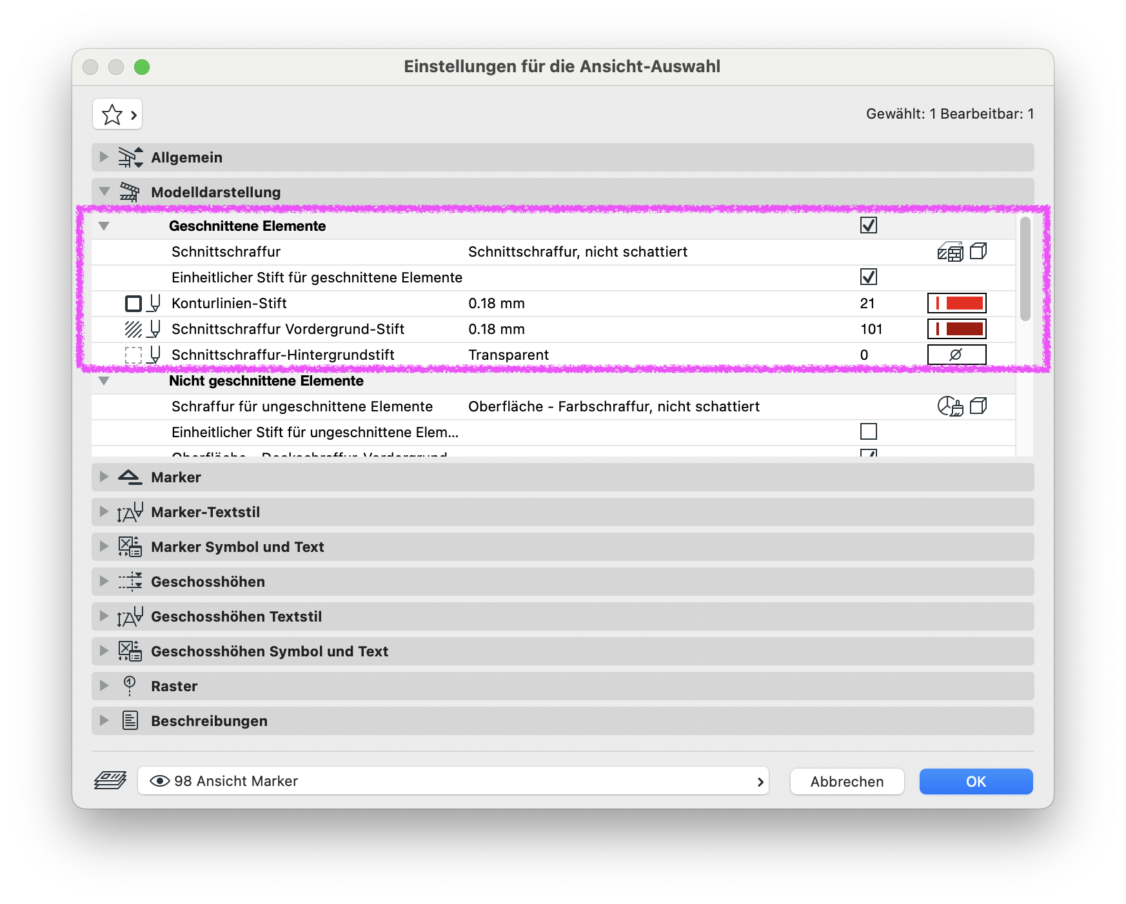Screen dimensions: 1126x904
Task: Expand Marker Symbol und Text triangle
Action: click(104, 546)
